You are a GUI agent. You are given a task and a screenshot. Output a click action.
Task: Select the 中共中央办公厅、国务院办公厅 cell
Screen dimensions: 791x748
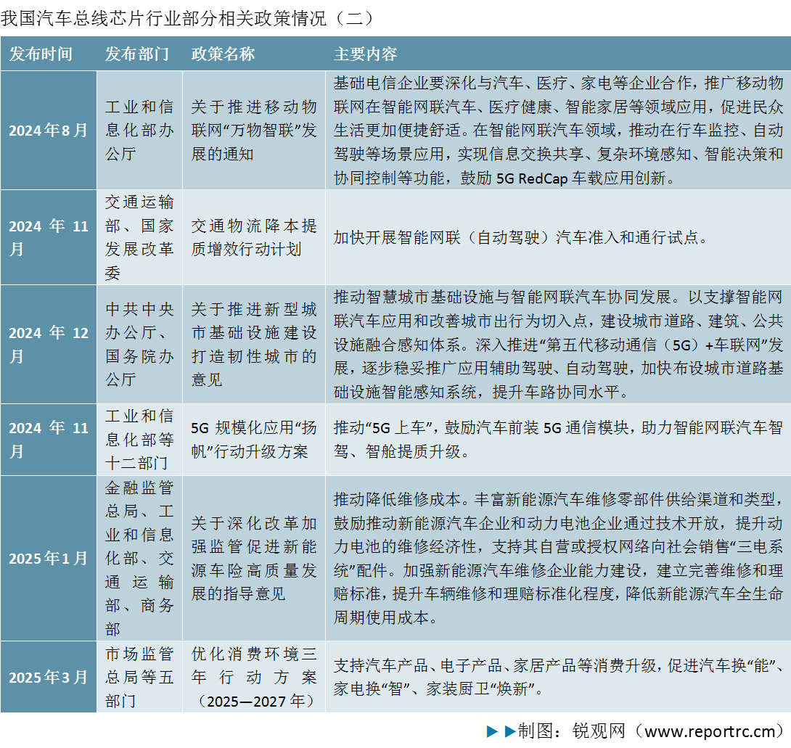pyautogui.click(x=138, y=342)
